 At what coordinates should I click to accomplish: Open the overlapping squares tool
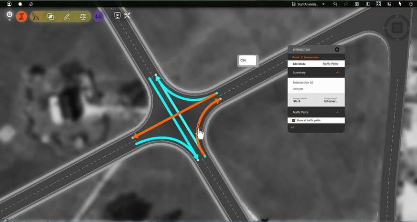[51, 16]
